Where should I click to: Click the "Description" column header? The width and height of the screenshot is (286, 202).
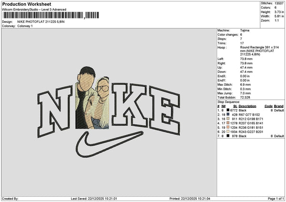pyautogui.click(x=247, y=106)
